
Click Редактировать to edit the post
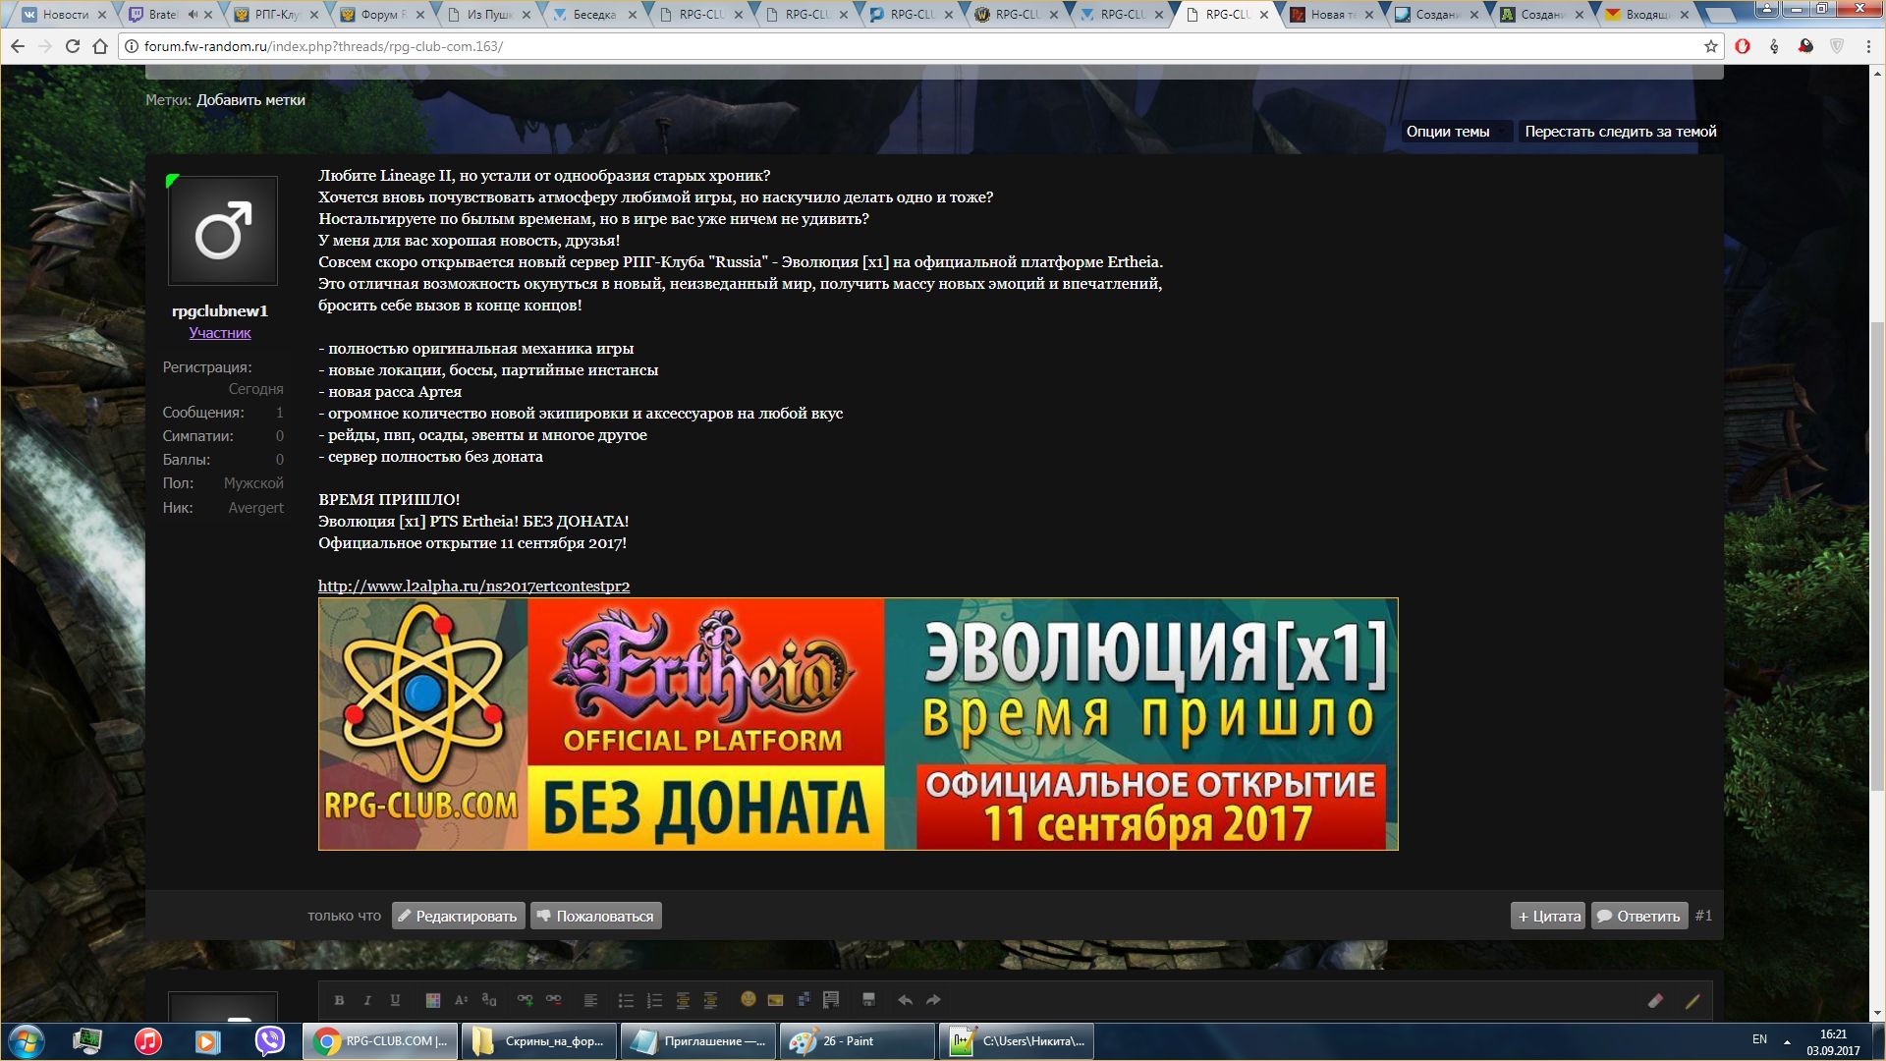(458, 916)
